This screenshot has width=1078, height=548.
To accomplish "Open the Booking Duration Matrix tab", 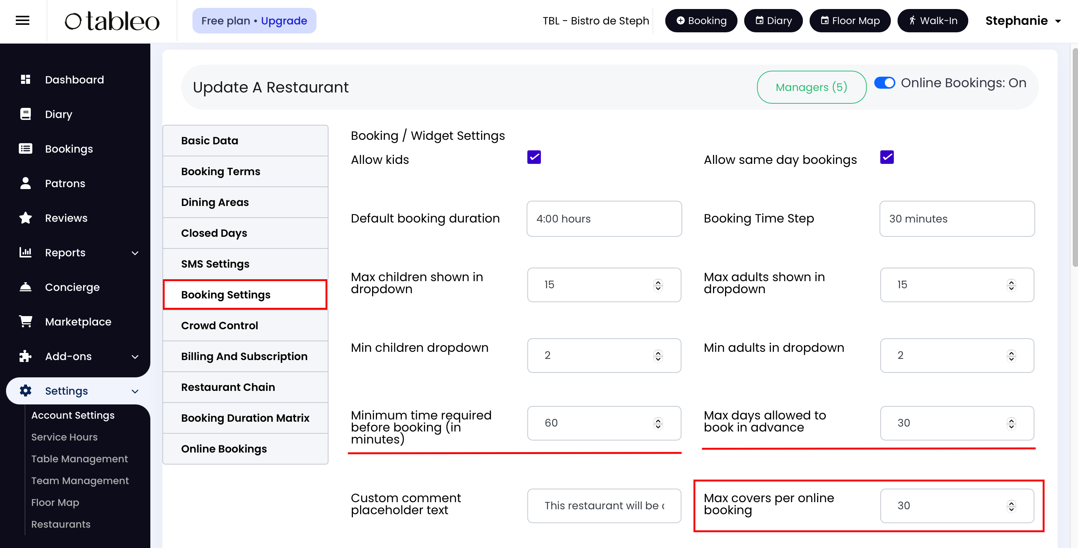I will pos(245,418).
